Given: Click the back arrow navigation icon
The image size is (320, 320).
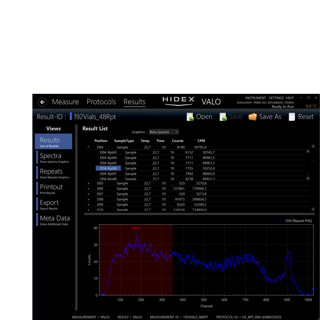Looking at the screenshot, I should pos(42,102).
